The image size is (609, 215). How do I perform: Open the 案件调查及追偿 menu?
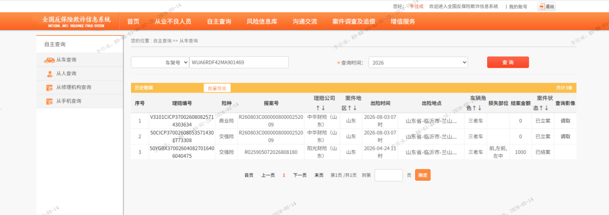(x=354, y=21)
